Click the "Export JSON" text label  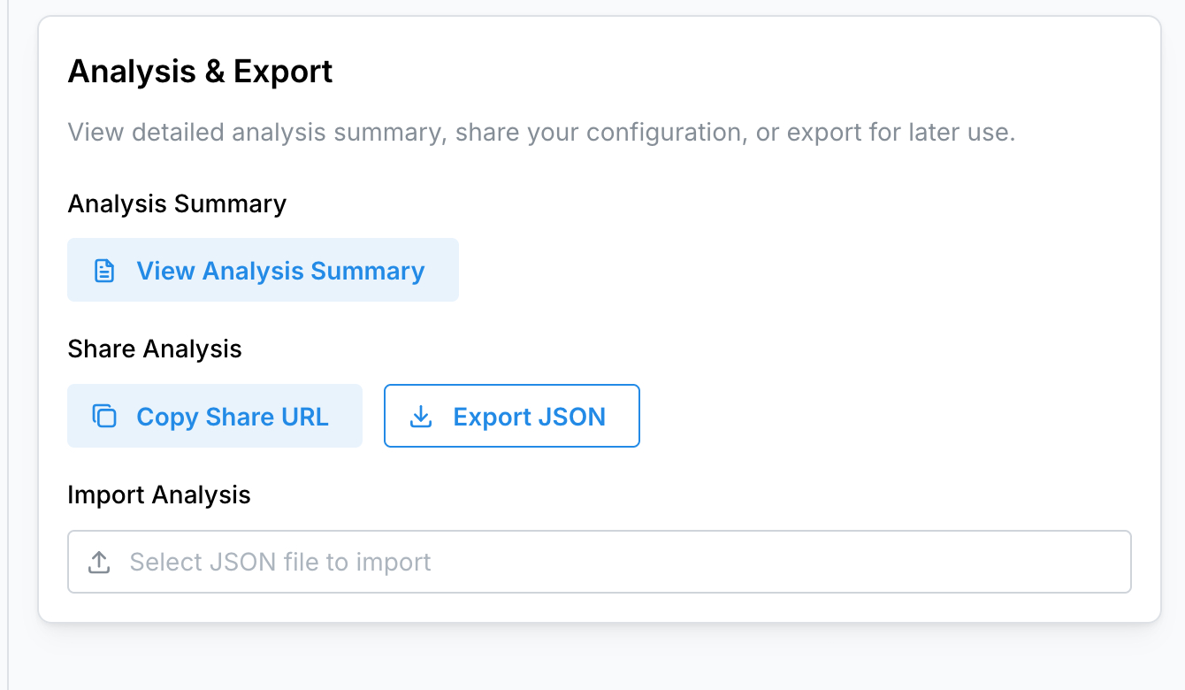click(529, 417)
